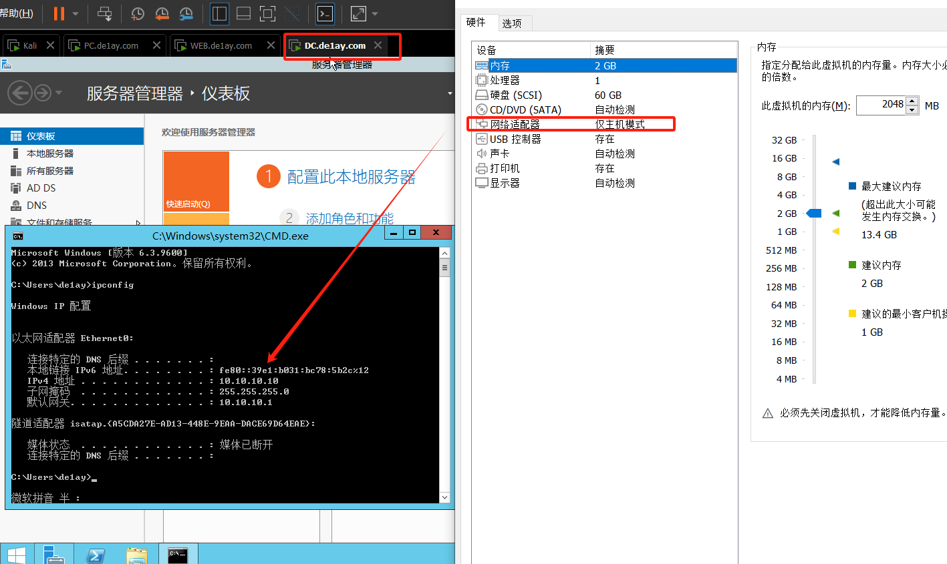Decrease memory with the spinner down arrow
This screenshot has height=564, width=947.
pos(912,109)
